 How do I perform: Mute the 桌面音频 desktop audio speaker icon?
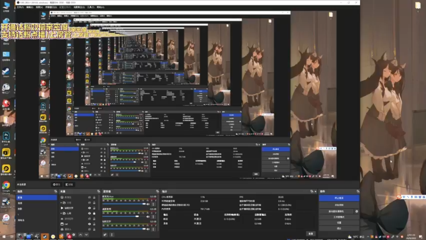pos(148,217)
